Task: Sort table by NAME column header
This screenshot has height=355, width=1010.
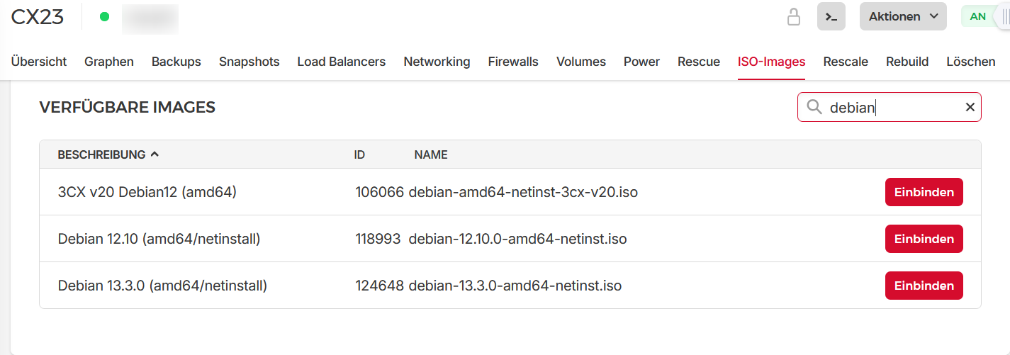Action: tap(431, 154)
